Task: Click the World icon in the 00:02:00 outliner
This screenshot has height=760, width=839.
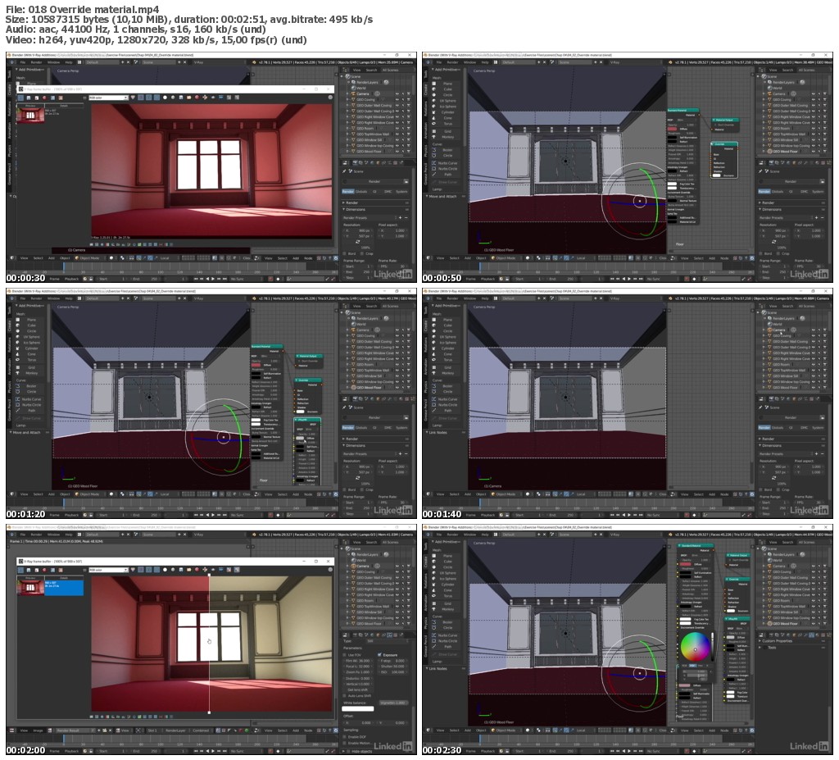Action: point(354,560)
